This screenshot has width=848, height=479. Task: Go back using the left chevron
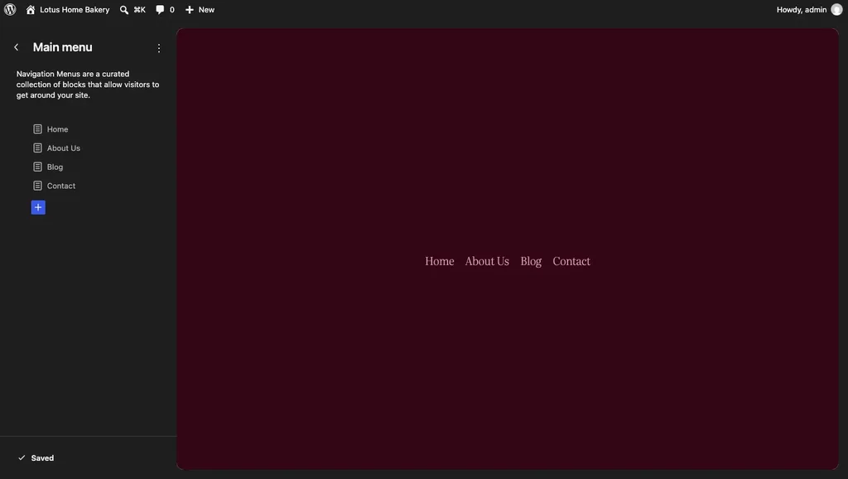(17, 47)
